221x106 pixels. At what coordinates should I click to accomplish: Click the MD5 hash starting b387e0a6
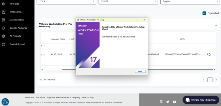click(182, 54)
